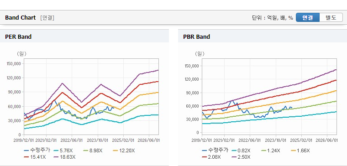Click the [연결] label beside Band Chart
Image resolution: width=347 pixels, height=166 pixels.
click(x=47, y=18)
